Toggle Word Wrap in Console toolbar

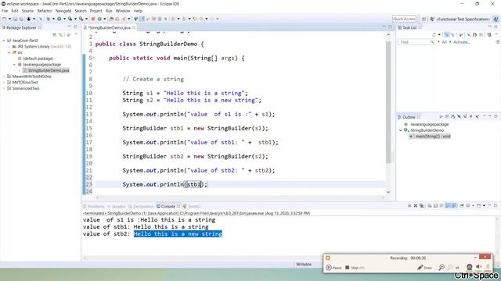click(x=442, y=206)
